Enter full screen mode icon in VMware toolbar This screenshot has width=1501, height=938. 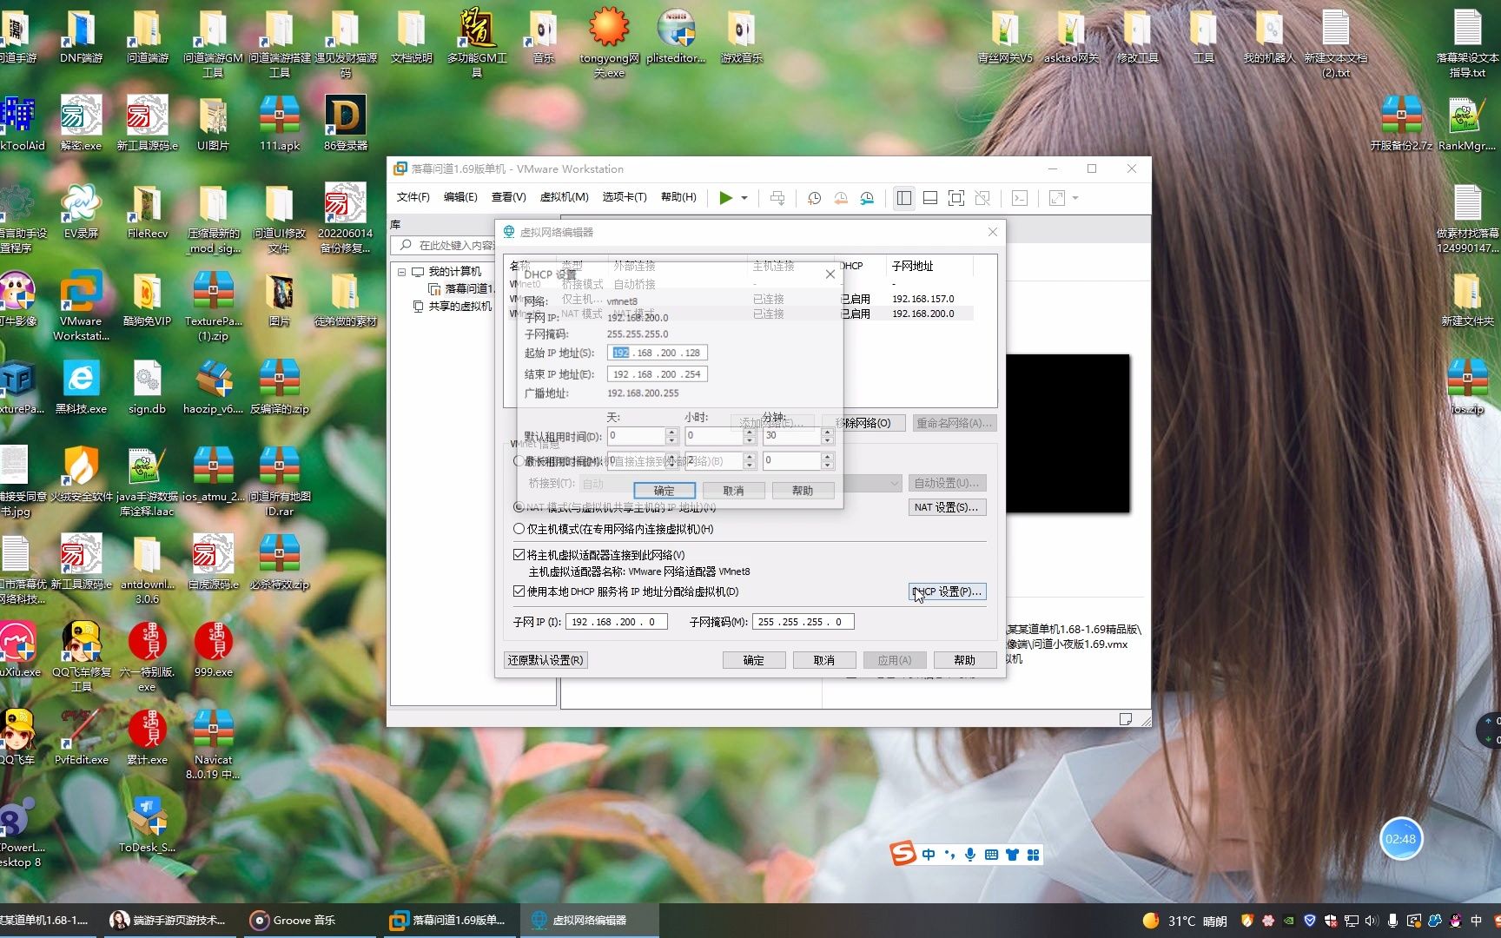point(956,198)
